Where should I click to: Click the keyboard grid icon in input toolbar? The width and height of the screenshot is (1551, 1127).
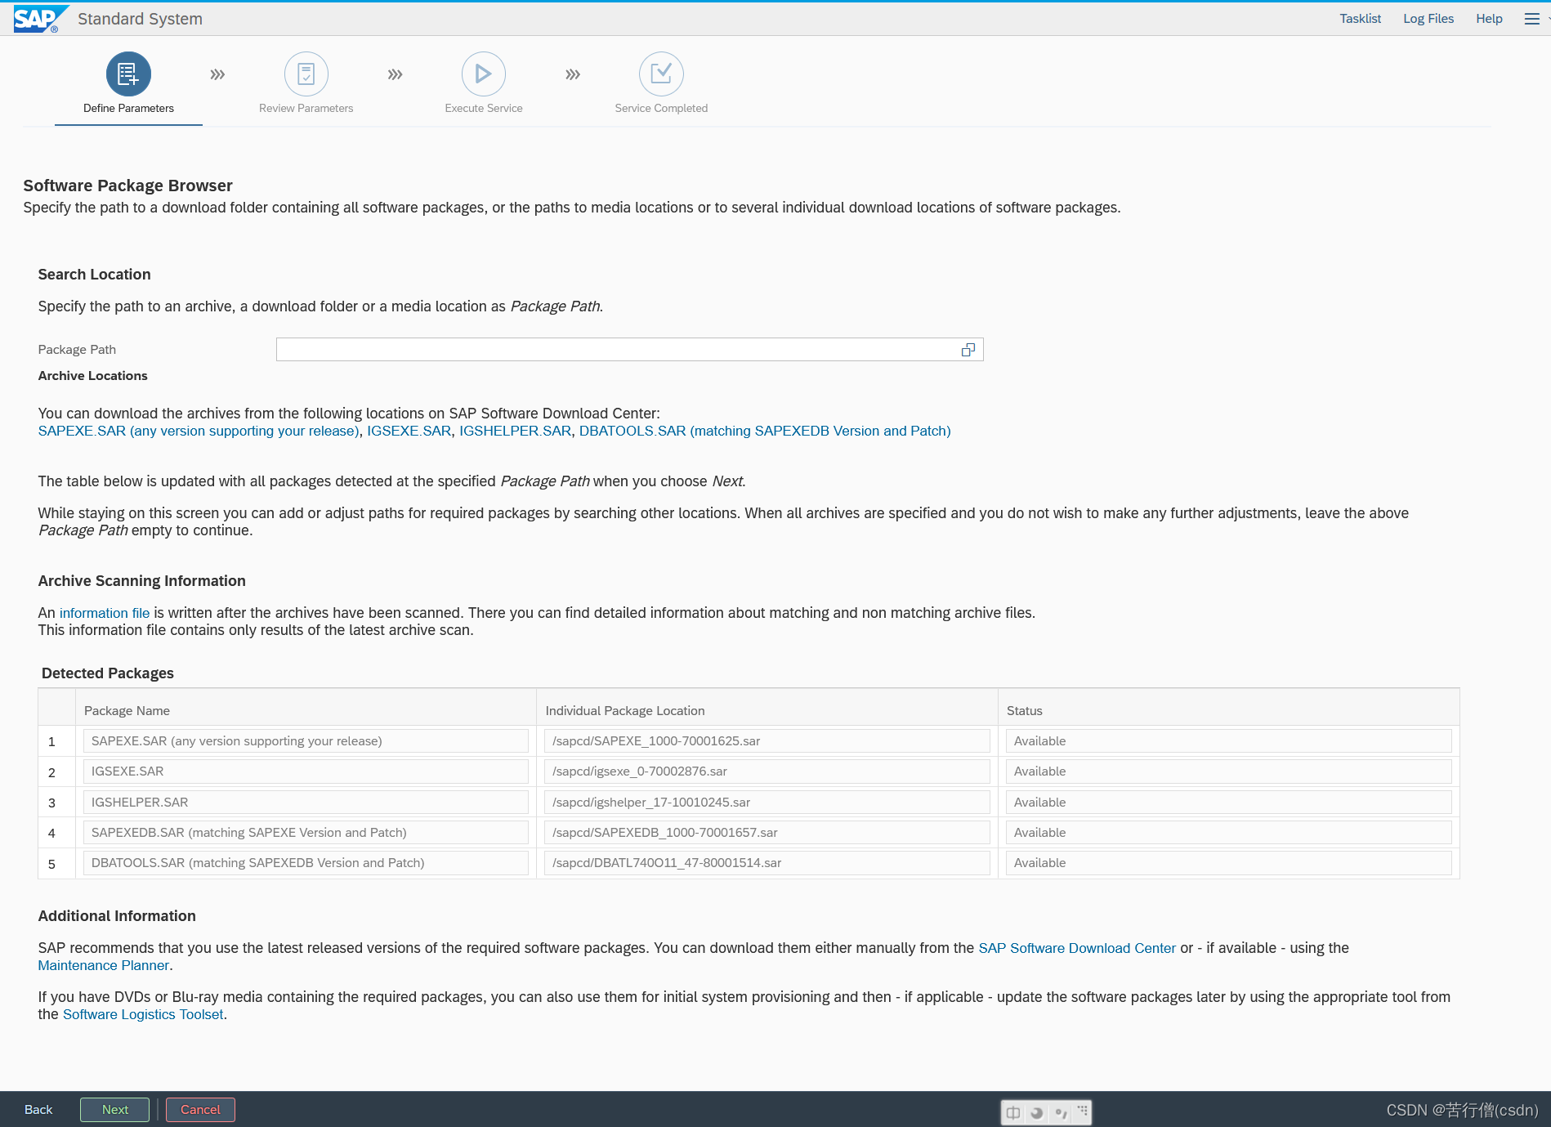1083,1111
